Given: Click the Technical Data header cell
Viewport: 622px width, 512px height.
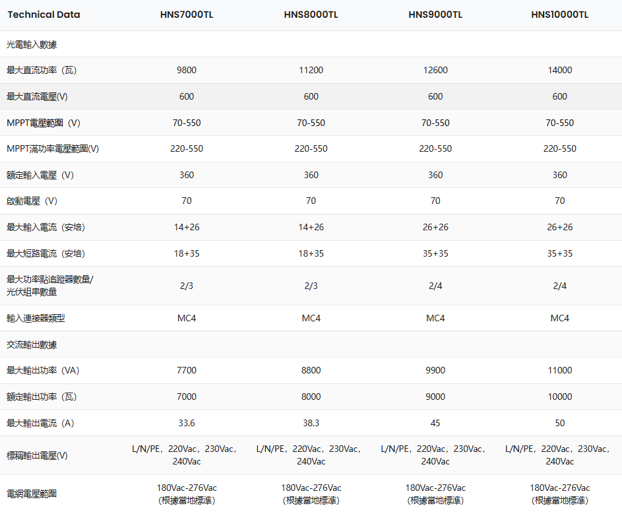Looking at the screenshot, I should pyautogui.click(x=44, y=15).
